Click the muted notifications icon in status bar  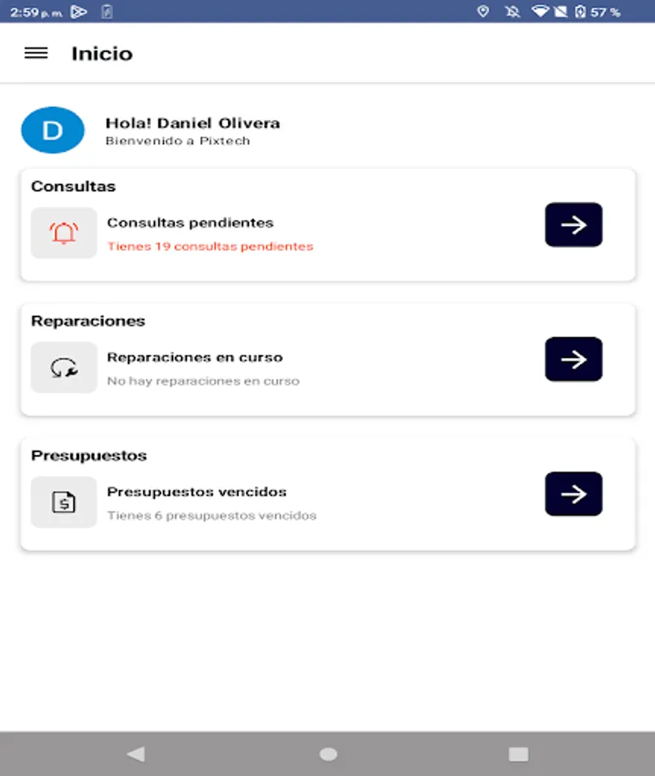[x=513, y=12]
